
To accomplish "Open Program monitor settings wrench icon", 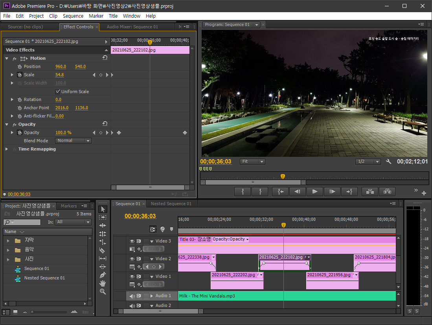I will pos(388,162).
